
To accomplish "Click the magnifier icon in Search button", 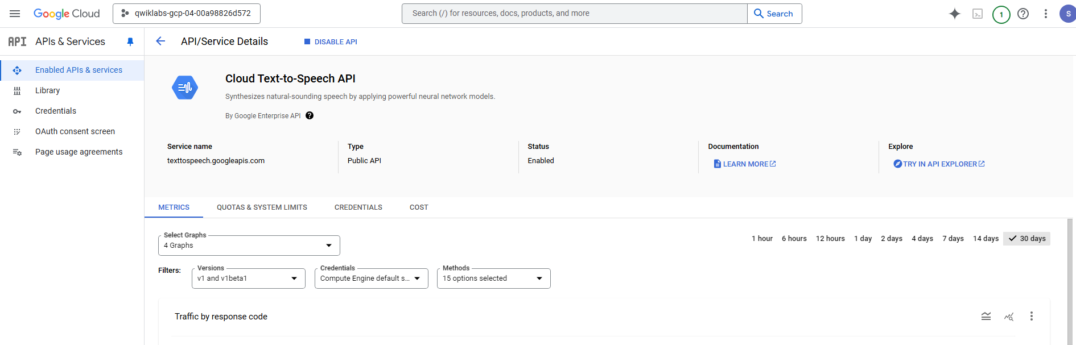I will pos(758,13).
